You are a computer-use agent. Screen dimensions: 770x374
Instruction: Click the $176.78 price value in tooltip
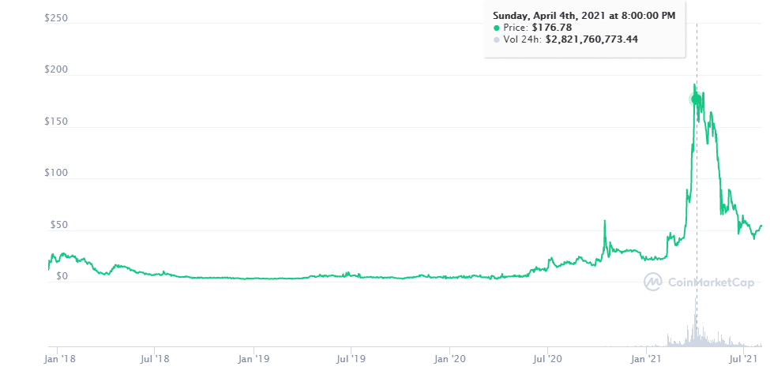click(x=549, y=28)
